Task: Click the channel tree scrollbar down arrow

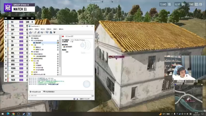Action: click(x=60, y=74)
